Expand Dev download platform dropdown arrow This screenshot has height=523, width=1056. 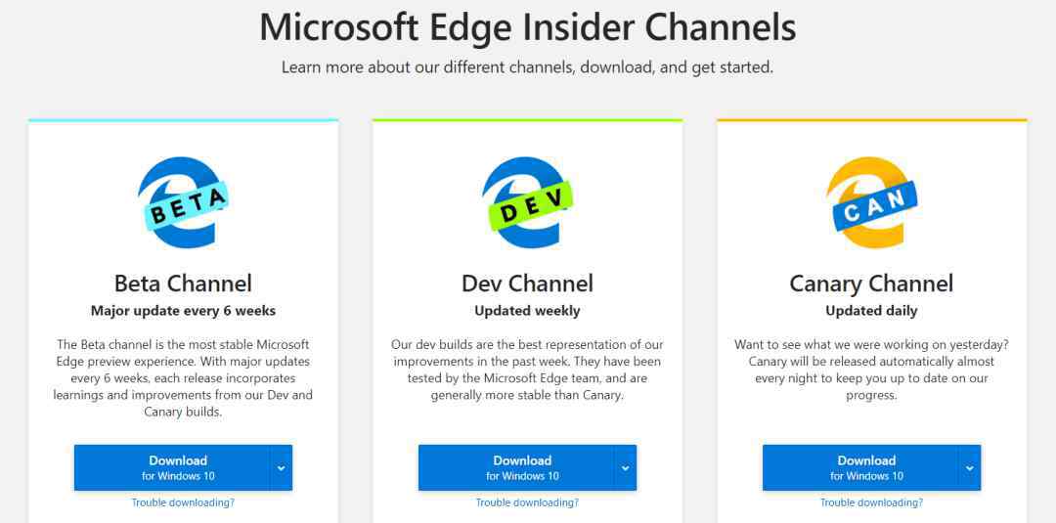(626, 468)
